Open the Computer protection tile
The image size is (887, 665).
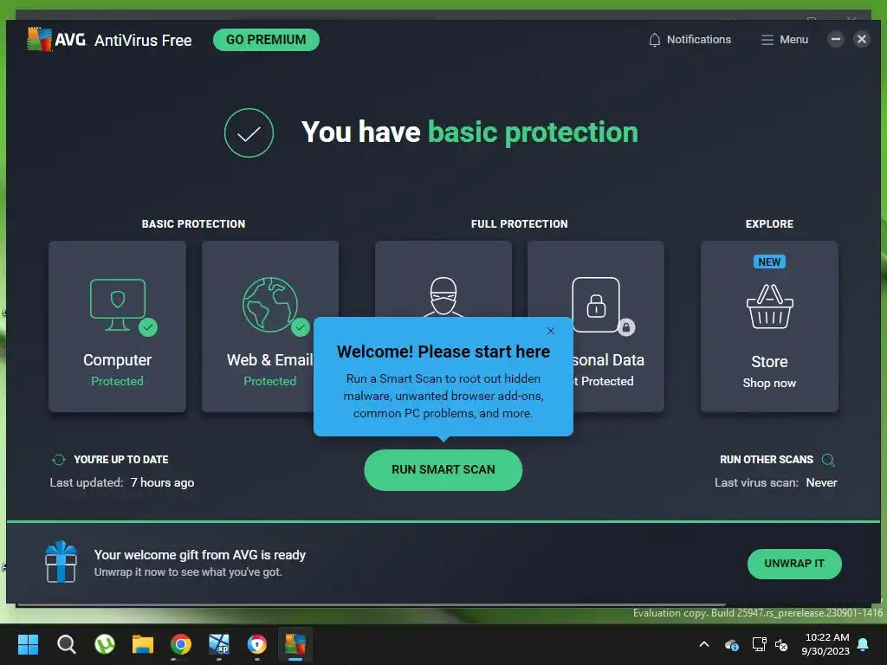(117, 326)
